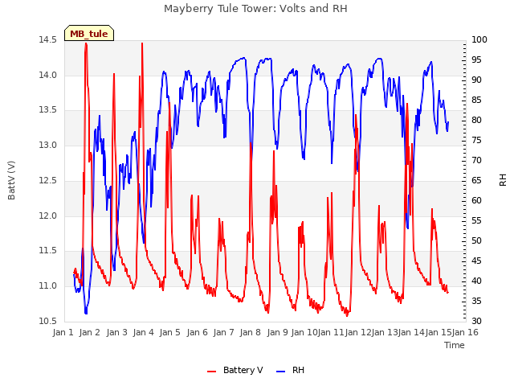
Task: Click the 55 tick on RH axis
Action: (x=476, y=220)
